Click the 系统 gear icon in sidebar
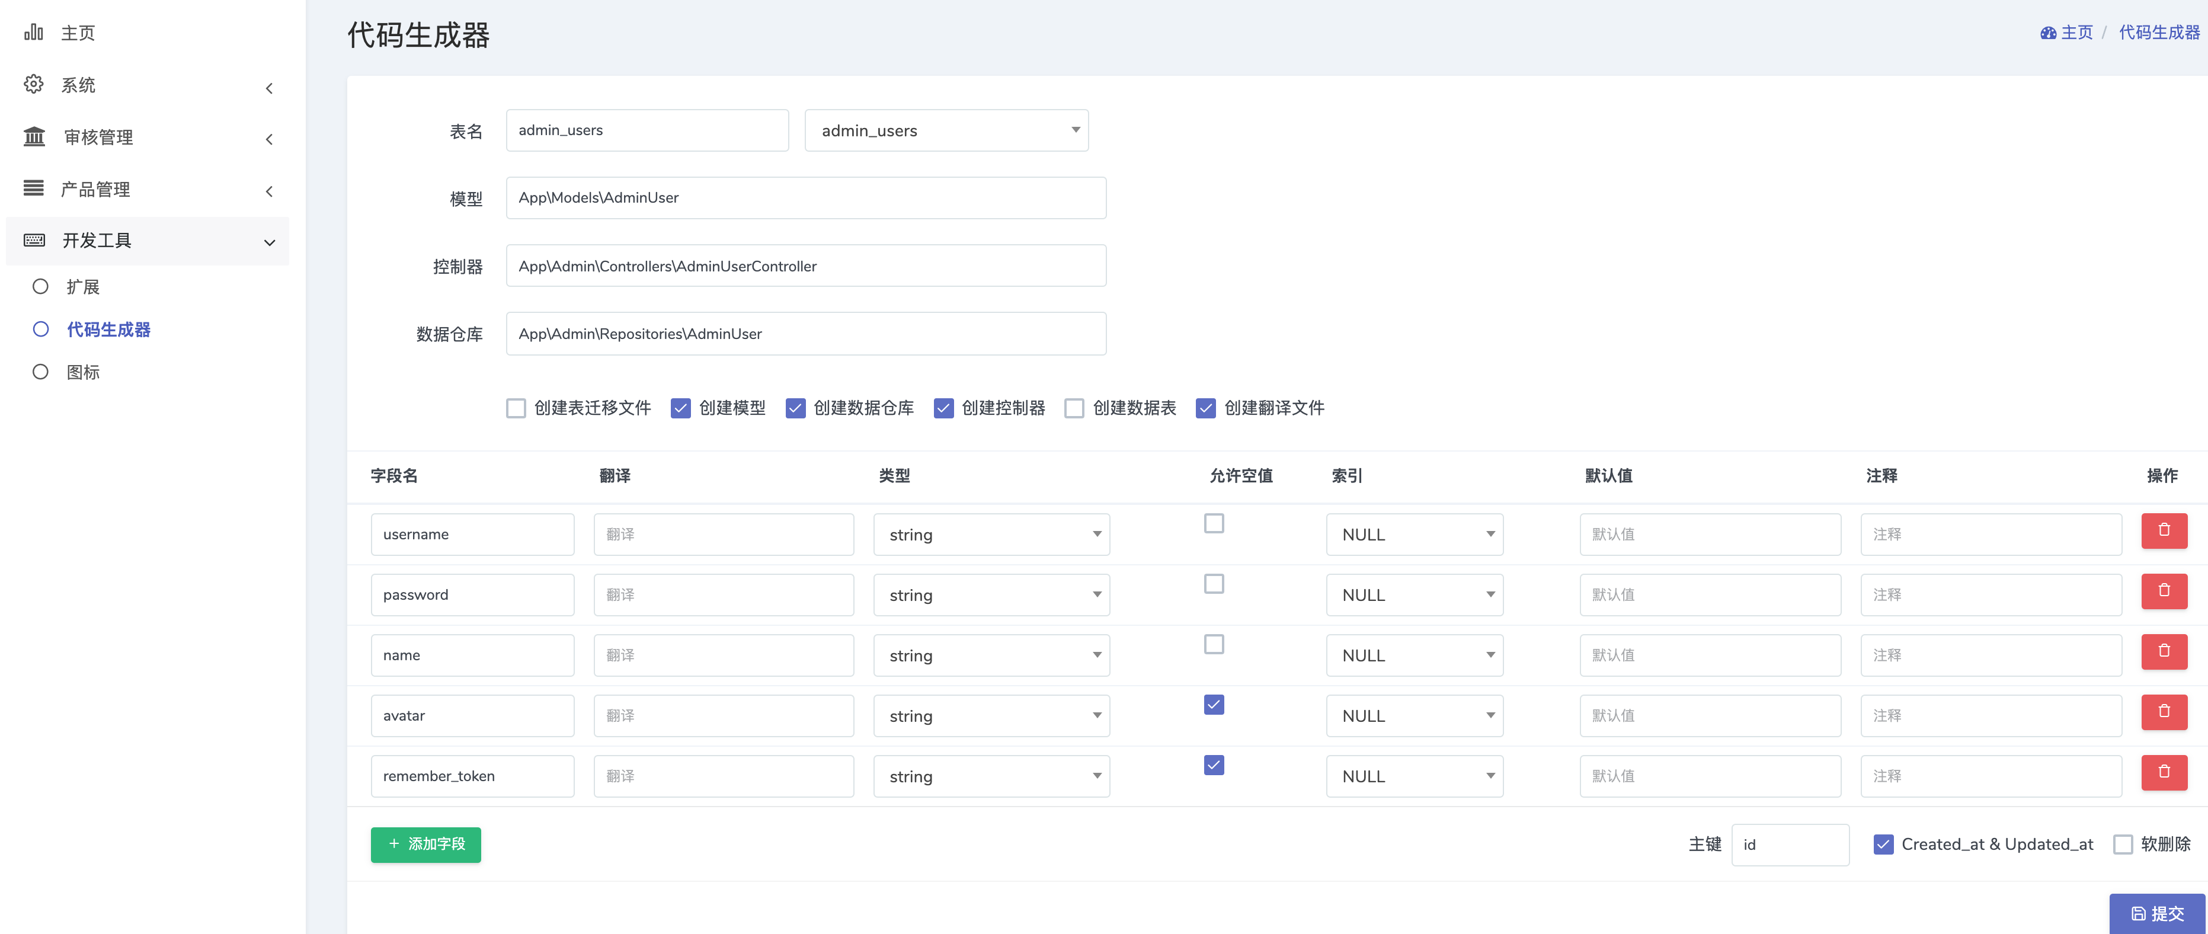The image size is (2208, 934). (x=33, y=84)
